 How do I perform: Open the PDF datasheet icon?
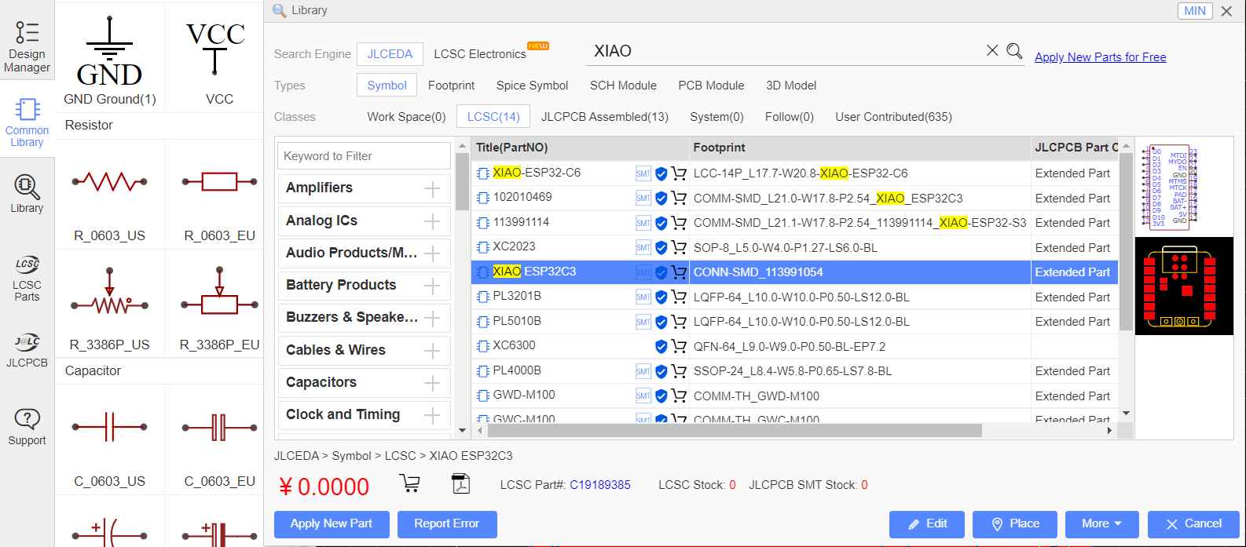coord(461,483)
